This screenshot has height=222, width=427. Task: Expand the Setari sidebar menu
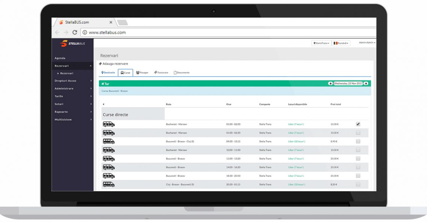pyautogui.click(x=72, y=104)
